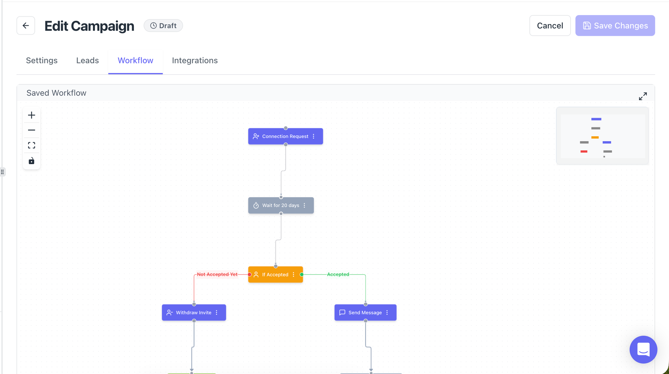
Task: Expand workflow to fullscreen
Action: [x=643, y=96]
